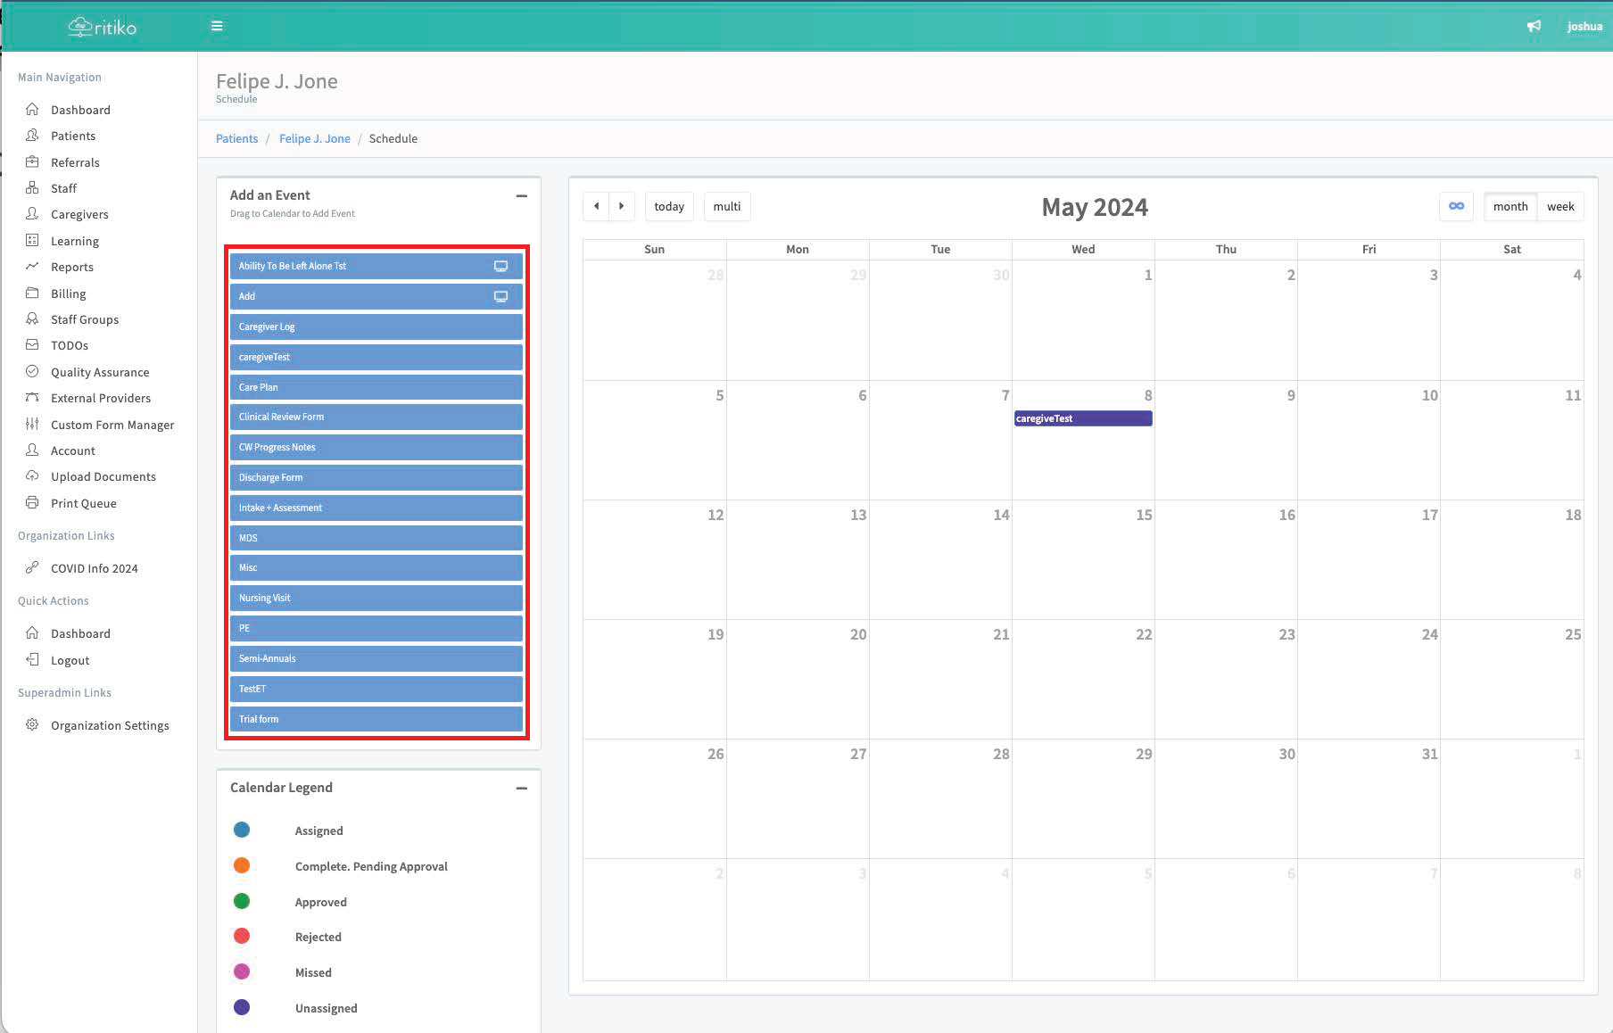Toggle the multi selection mode button
Image resolution: width=1613 pixels, height=1033 pixels.
pyautogui.click(x=726, y=206)
